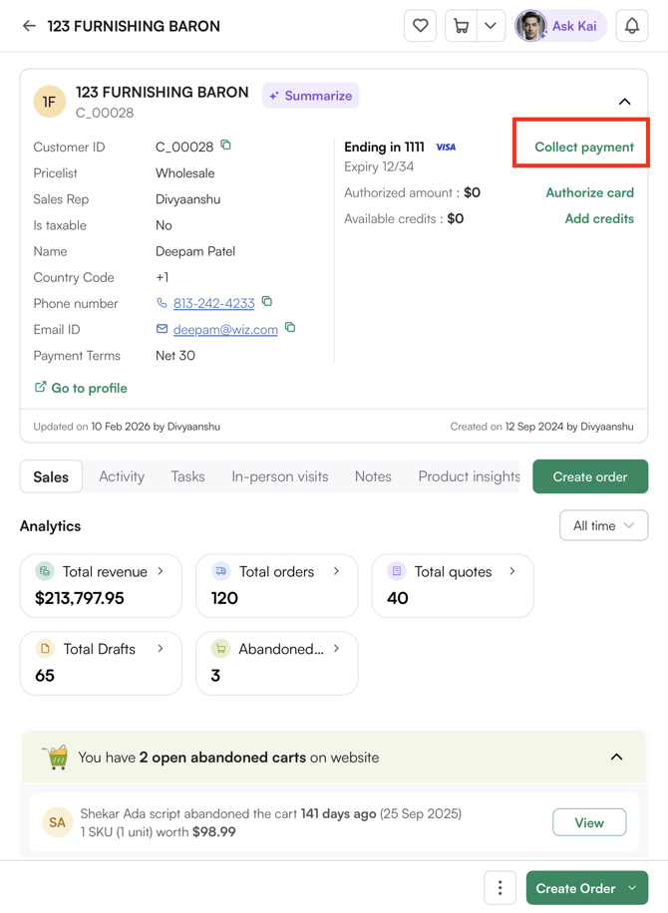
Task: Click the heart favorite icon
Action: tap(421, 26)
